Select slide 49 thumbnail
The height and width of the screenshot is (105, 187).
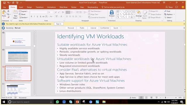18,56
